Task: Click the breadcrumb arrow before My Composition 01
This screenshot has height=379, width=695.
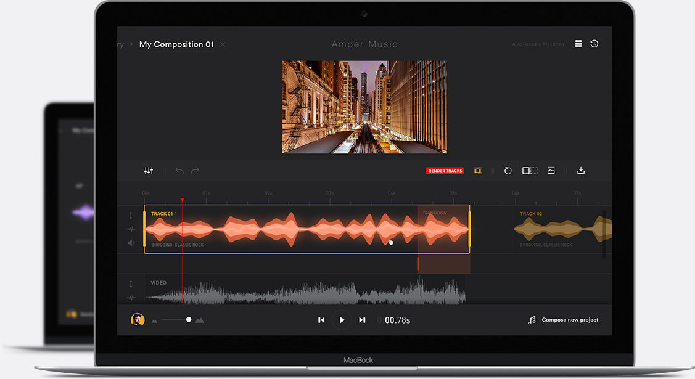Action: coord(131,44)
